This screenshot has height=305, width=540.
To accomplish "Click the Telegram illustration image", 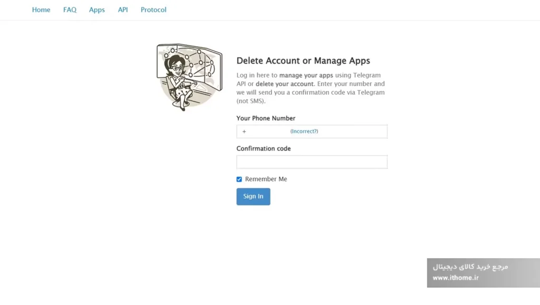I will click(189, 77).
